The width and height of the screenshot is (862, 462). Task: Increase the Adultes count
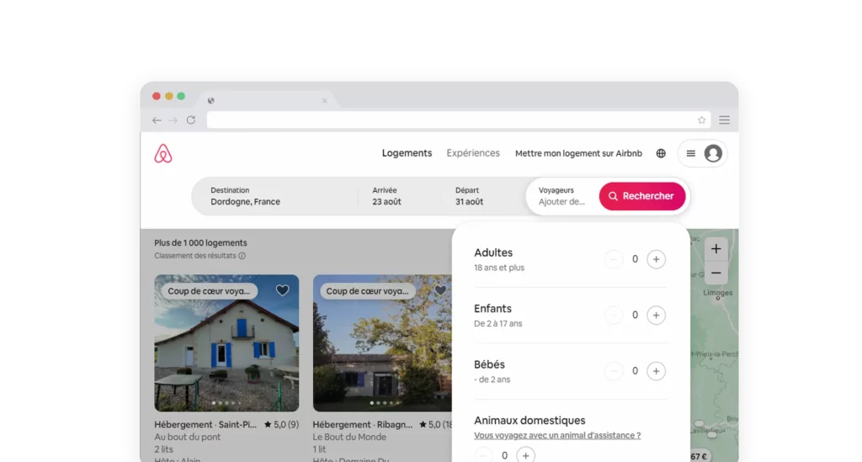click(656, 259)
